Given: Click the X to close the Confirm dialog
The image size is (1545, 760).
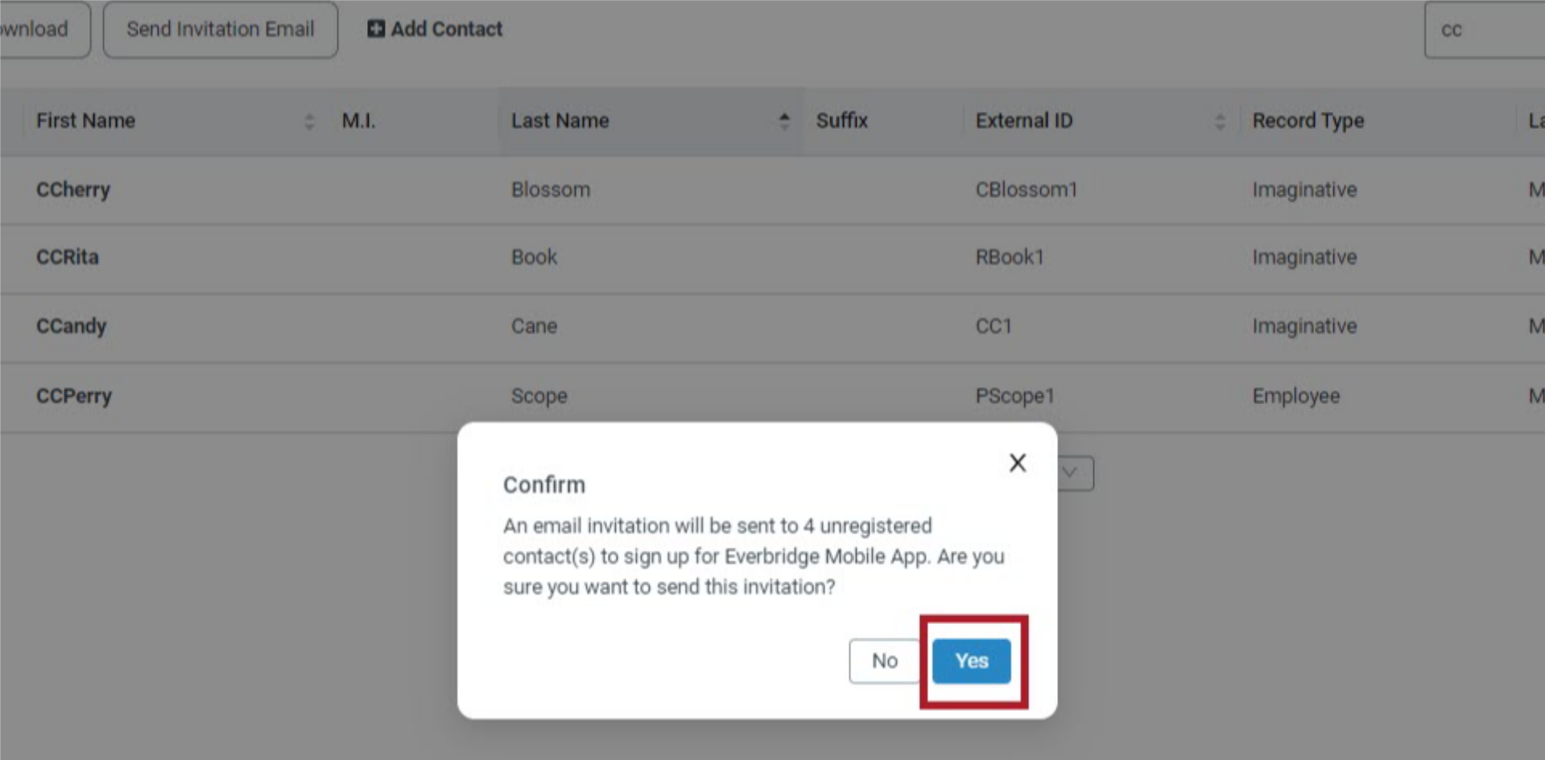Looking at the screenshot, I should point(1017,463).
